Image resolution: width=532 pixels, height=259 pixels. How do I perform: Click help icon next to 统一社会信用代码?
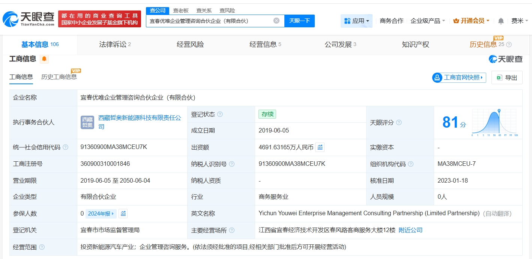coord(66,147)
